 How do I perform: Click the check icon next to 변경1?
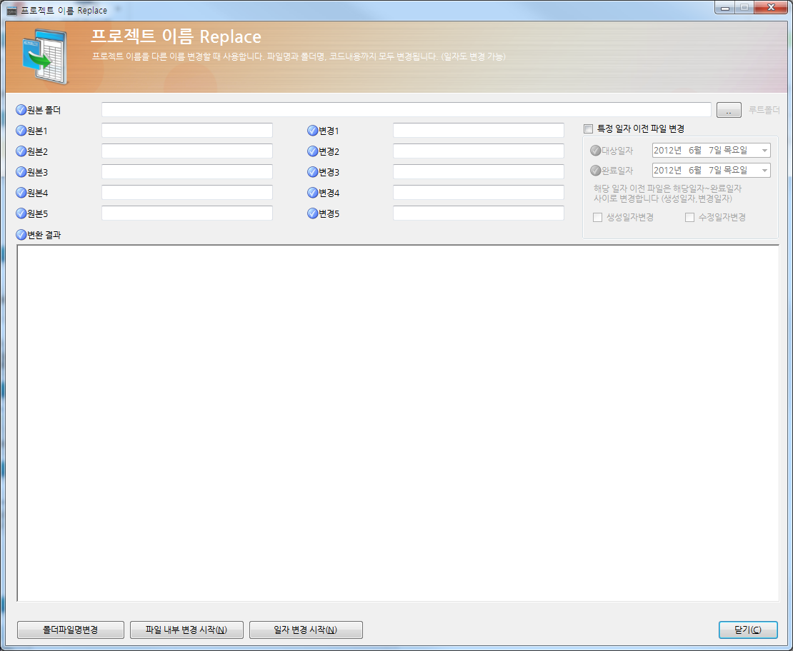click(312, 131)
